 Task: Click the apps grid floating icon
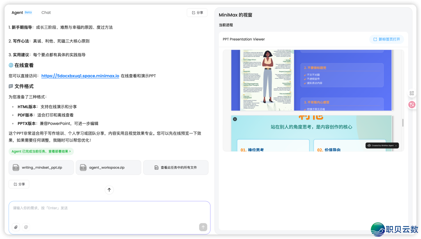[x=412, y=93]
